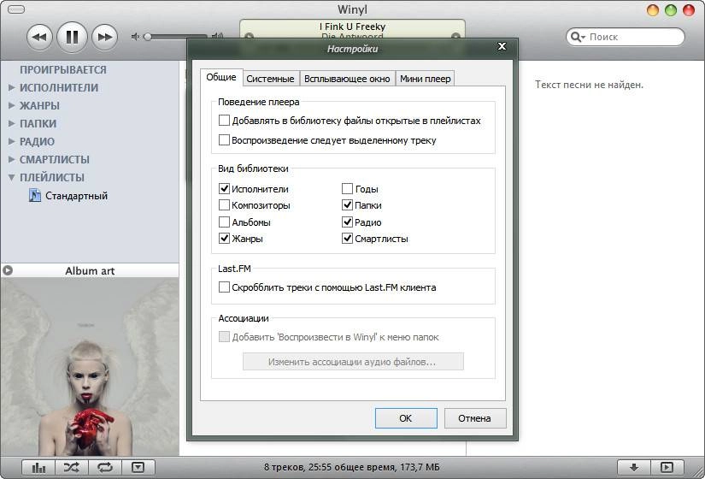Open Всплывающее окно tab
705x479 pixels.
tap(347, 79)
